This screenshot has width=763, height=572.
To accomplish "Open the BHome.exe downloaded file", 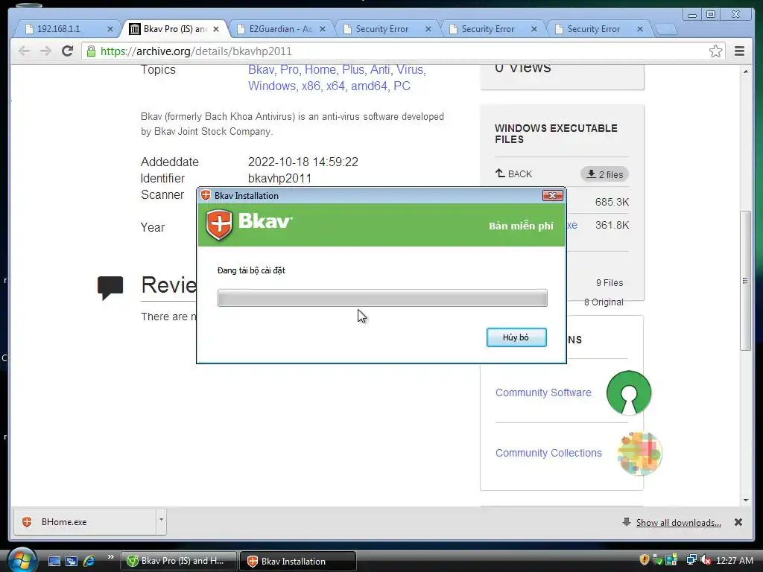I will pyautogui.click(x=85, y=522).
